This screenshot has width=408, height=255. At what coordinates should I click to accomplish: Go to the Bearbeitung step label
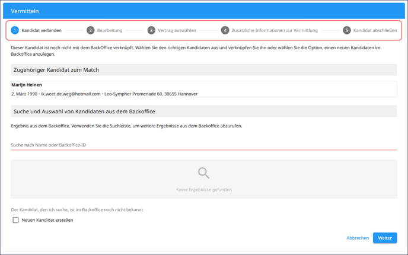coord(110,30)
